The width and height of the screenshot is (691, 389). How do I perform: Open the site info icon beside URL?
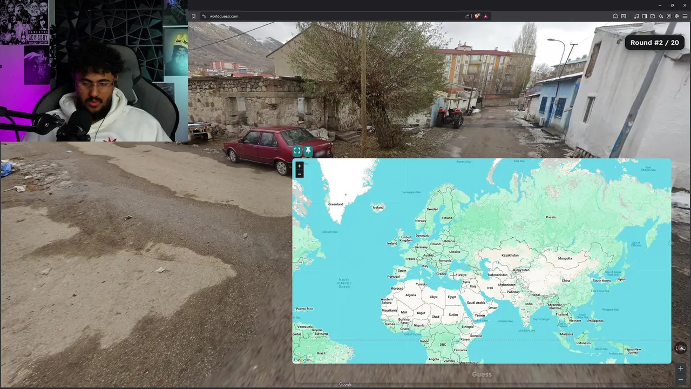pos(204,16)
